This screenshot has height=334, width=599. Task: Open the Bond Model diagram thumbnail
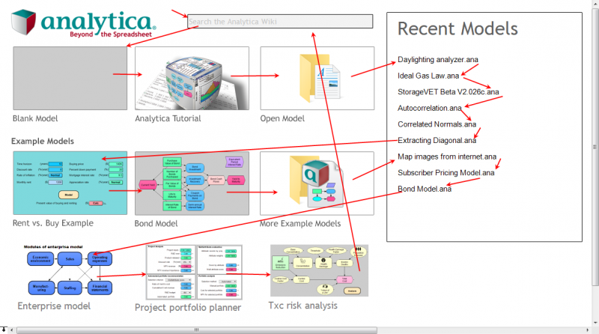[x=192, y=183]
